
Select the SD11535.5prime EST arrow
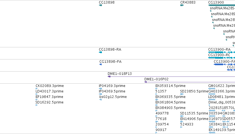(182, 116)
